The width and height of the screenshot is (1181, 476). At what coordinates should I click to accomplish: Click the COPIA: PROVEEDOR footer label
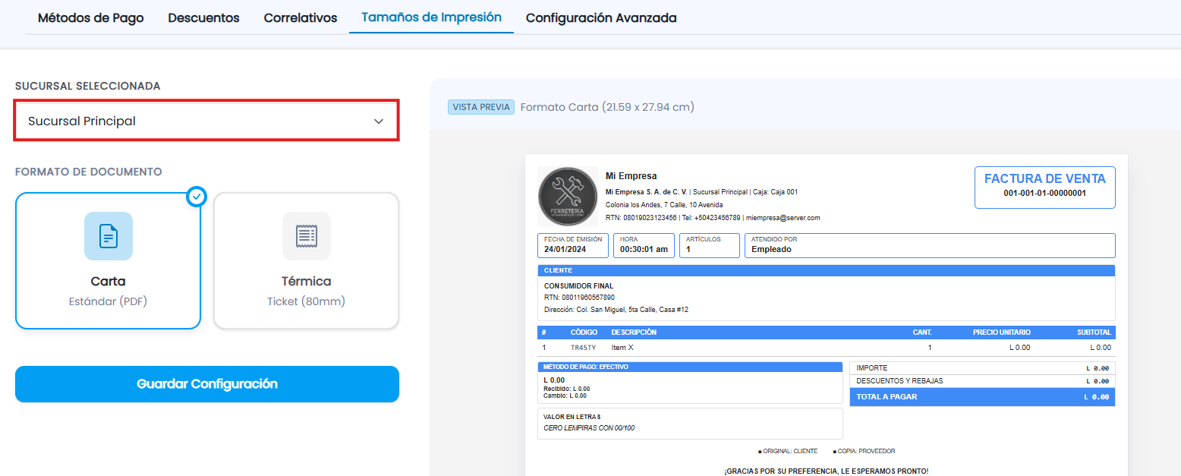pyautogui.click(x=864, y=451)
